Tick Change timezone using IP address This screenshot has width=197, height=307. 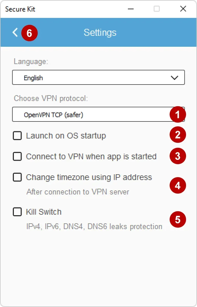(17, 177)
